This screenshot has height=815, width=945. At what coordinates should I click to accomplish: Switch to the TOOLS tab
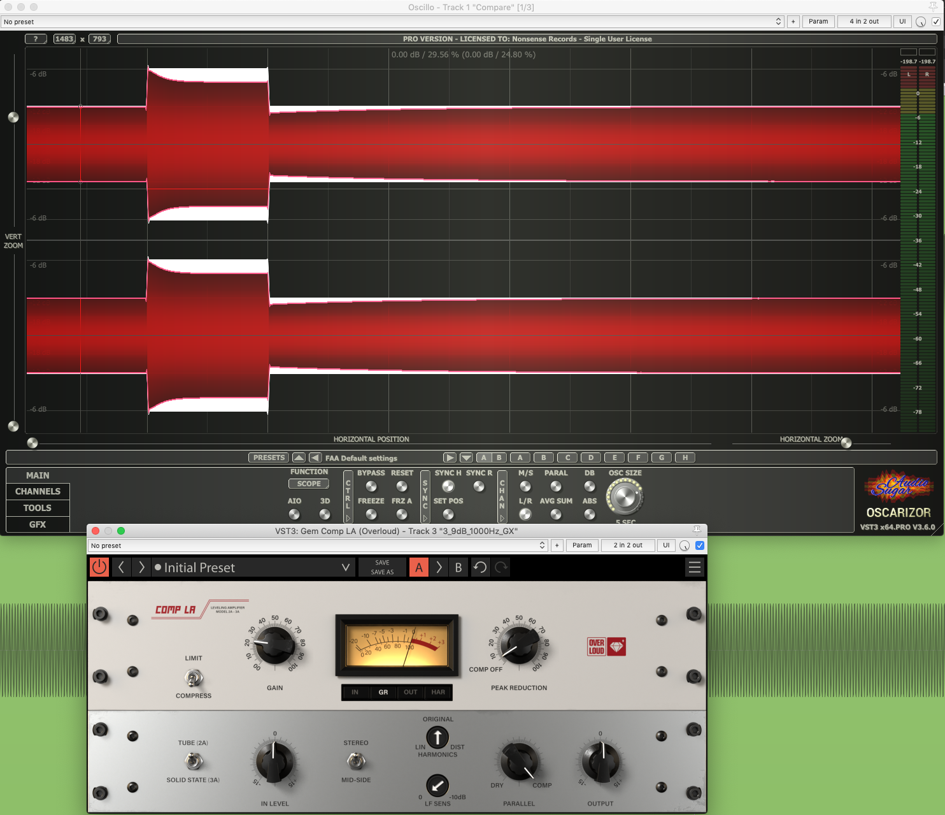[x=38, y=508]
